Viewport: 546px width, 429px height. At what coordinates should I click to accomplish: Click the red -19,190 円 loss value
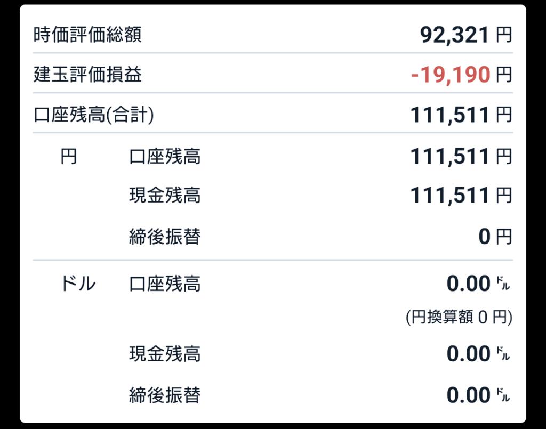[x=461, y=75]
